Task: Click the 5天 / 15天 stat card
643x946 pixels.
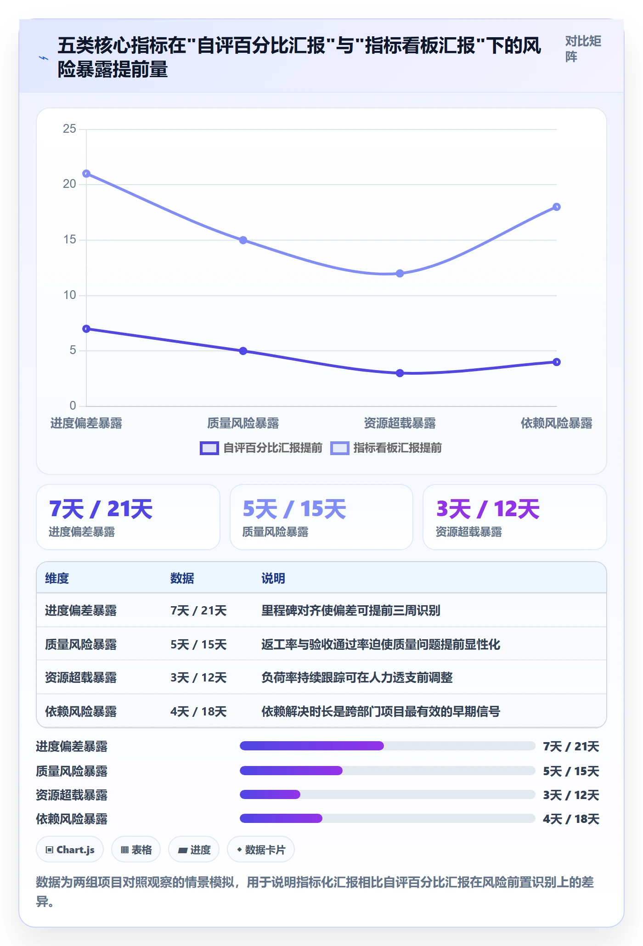Action: (x=321, y=517)
